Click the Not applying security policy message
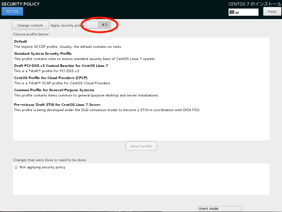The width and height of the screenshot is (282, 212). click(42, 167)
